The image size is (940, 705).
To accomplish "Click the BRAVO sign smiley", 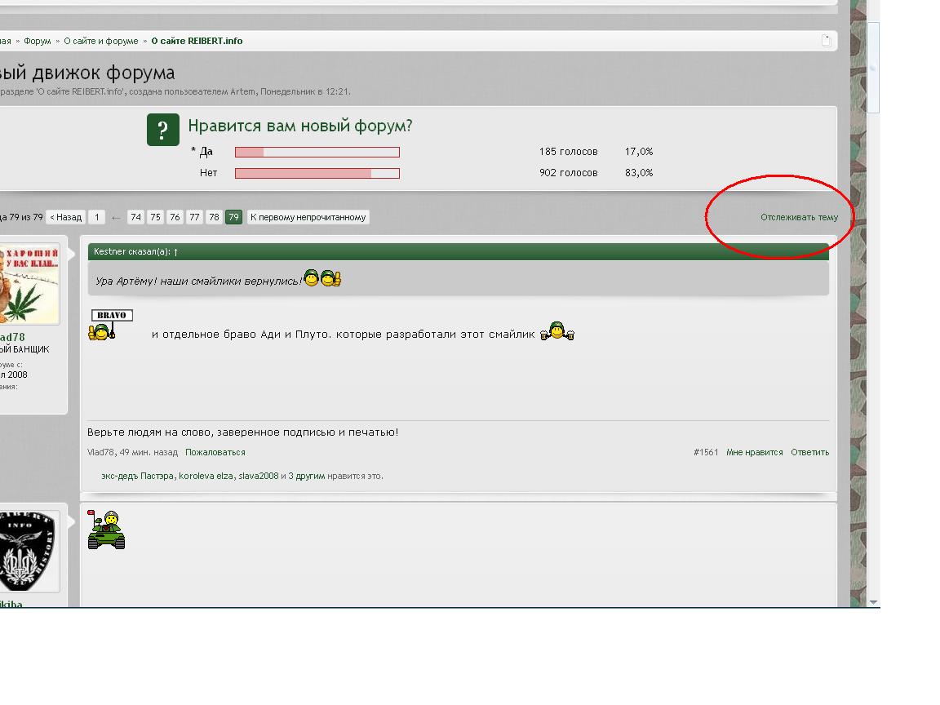I will coord(111,325).
